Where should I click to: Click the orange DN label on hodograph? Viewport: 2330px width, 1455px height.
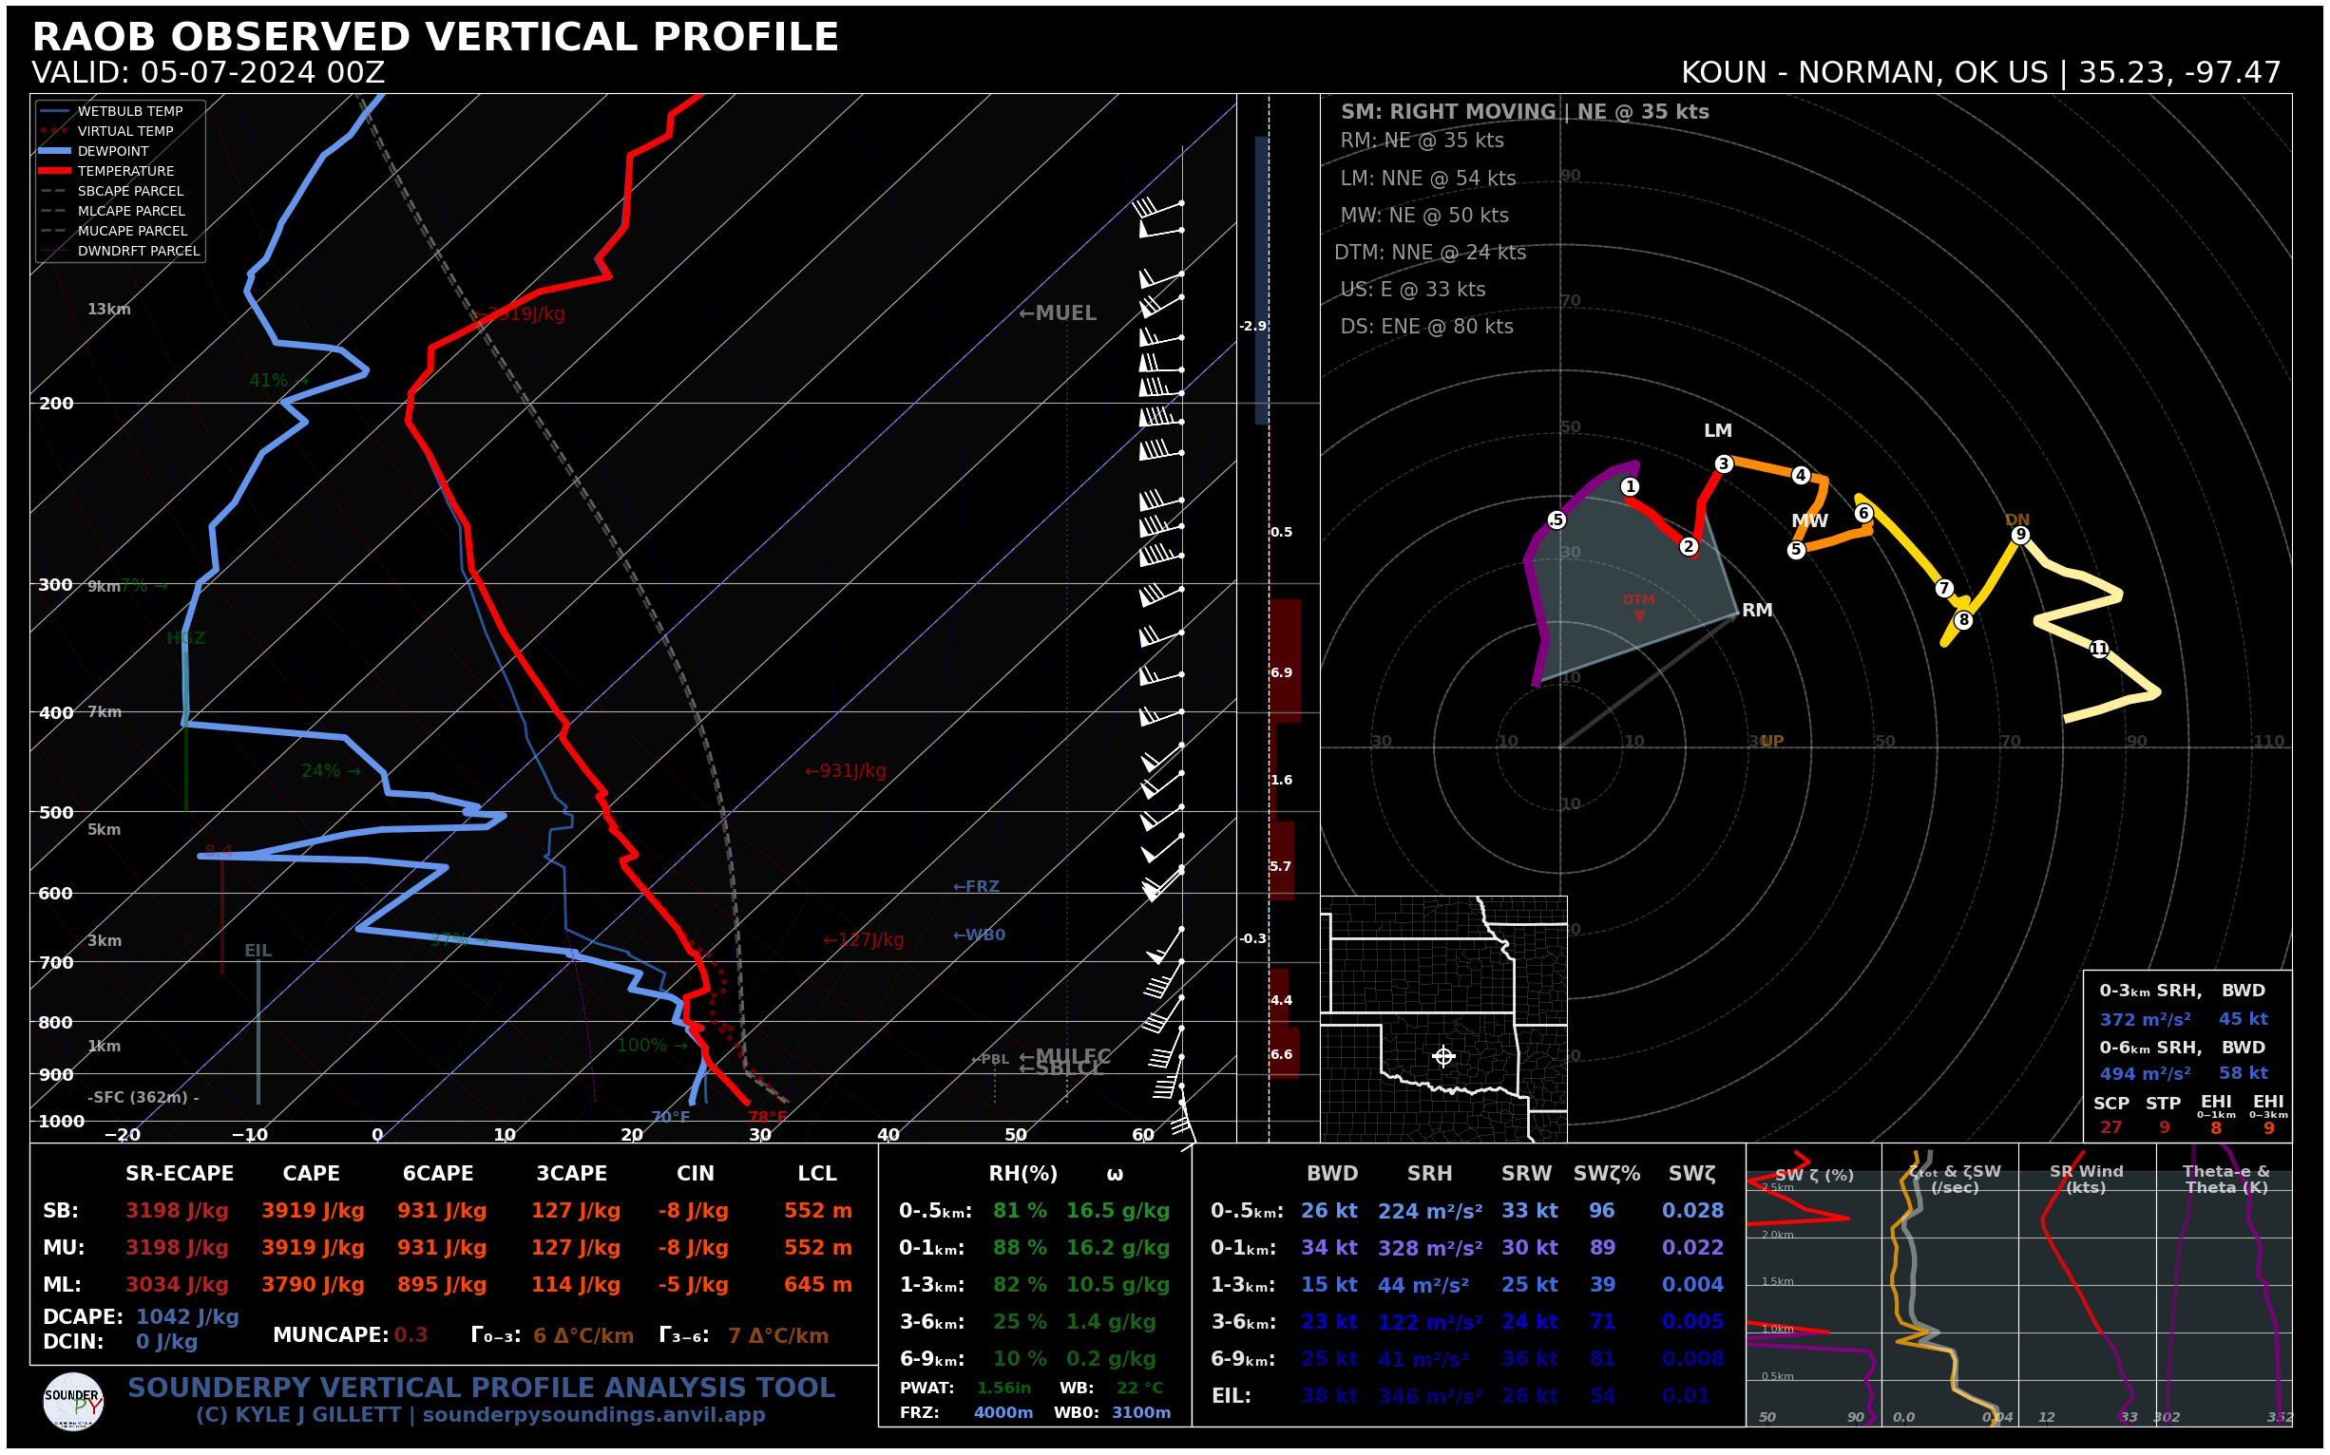pyautogui.click(x=2017, y=520)
